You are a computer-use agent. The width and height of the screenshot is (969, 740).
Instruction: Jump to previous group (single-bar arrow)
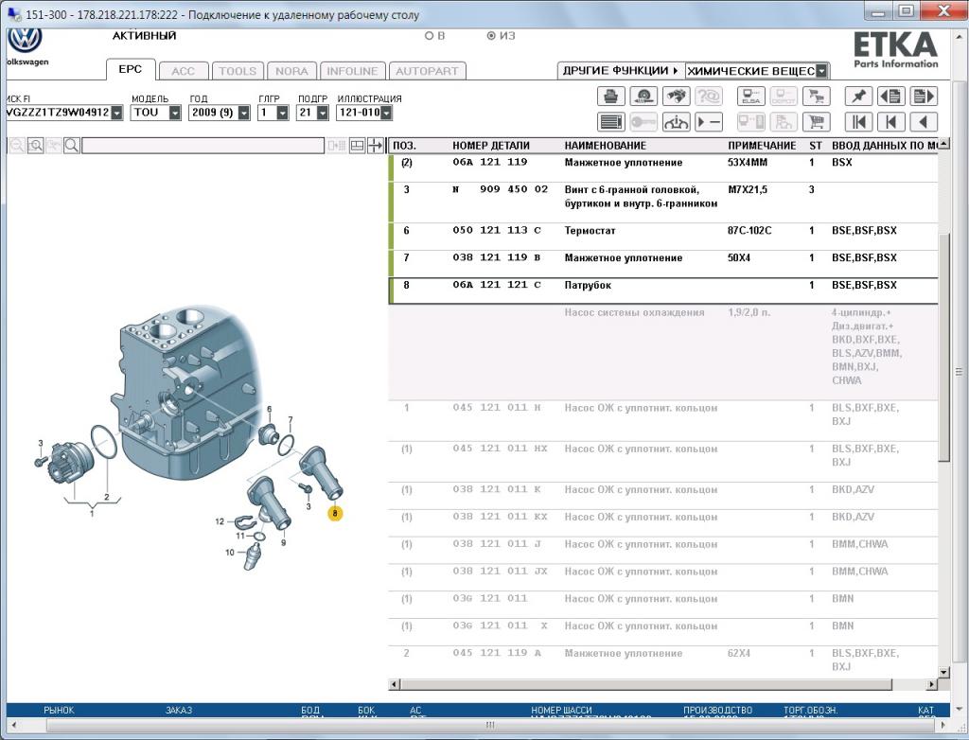pos(891,122)
